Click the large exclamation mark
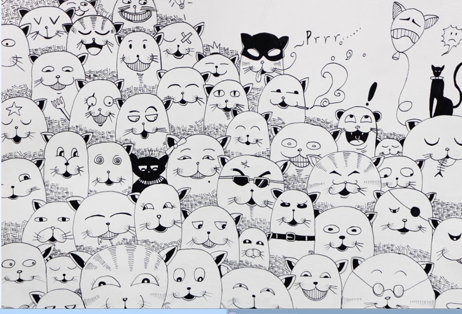Screen dimensions: 462x314 [372, 94]
